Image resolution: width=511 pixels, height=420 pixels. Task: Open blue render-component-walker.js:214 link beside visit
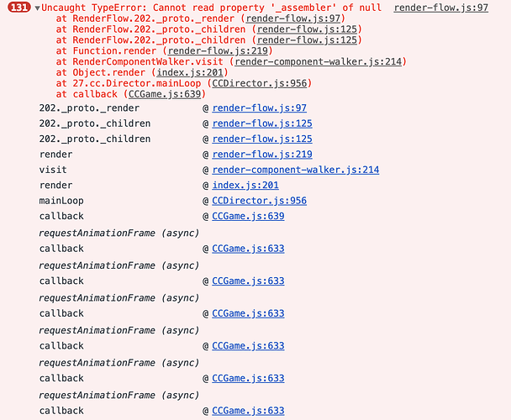click(x=296, y=170)
